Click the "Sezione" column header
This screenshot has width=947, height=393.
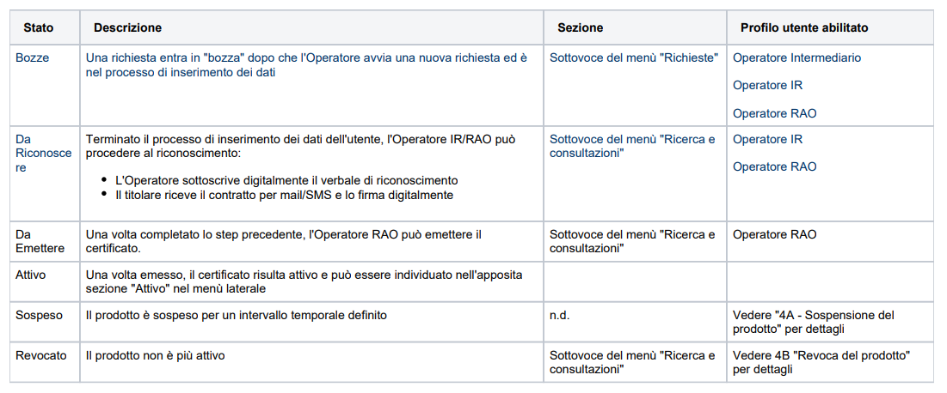pyautogui.click(x=580, y=27)
